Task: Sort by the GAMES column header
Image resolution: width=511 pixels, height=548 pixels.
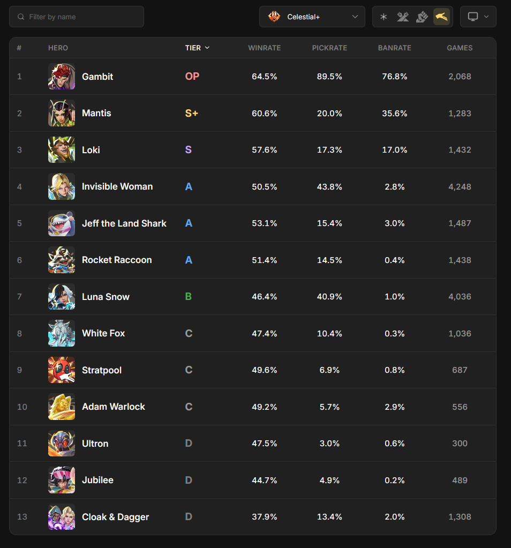Action: 460,48
